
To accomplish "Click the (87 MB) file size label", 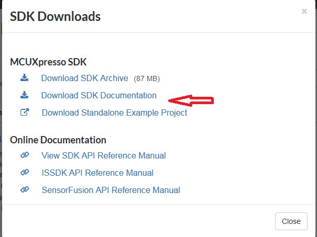I will click(147, 79).
